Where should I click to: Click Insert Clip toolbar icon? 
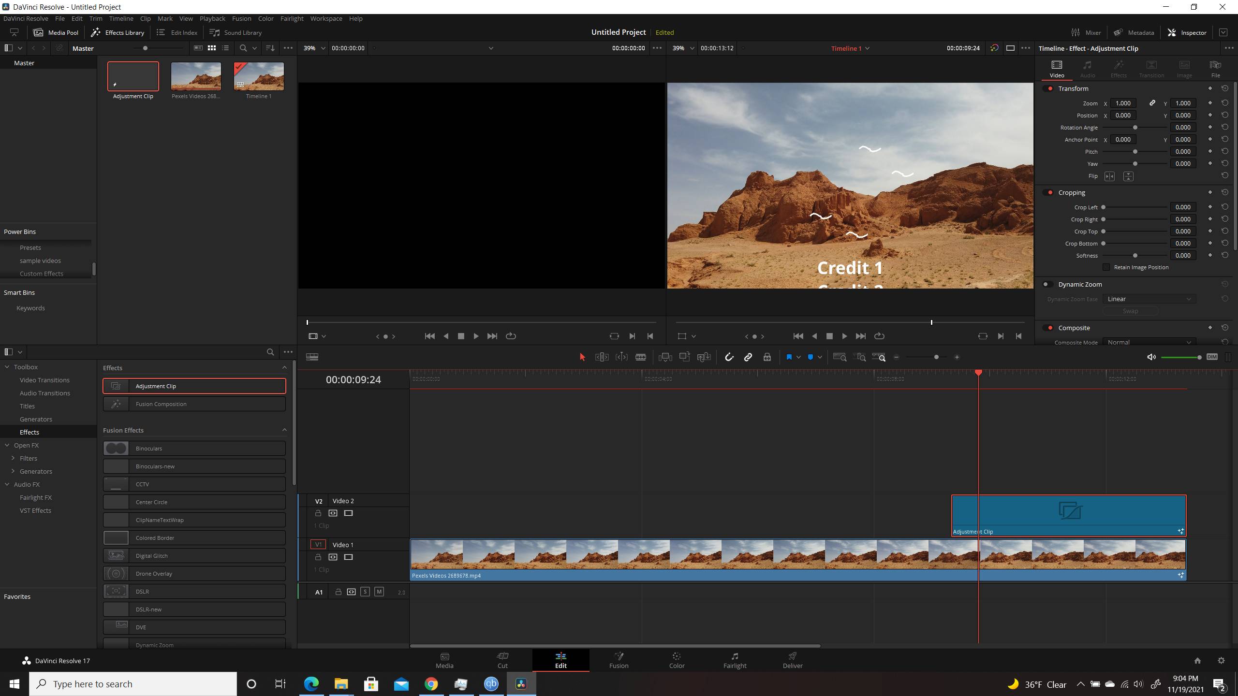pos(665,357)
